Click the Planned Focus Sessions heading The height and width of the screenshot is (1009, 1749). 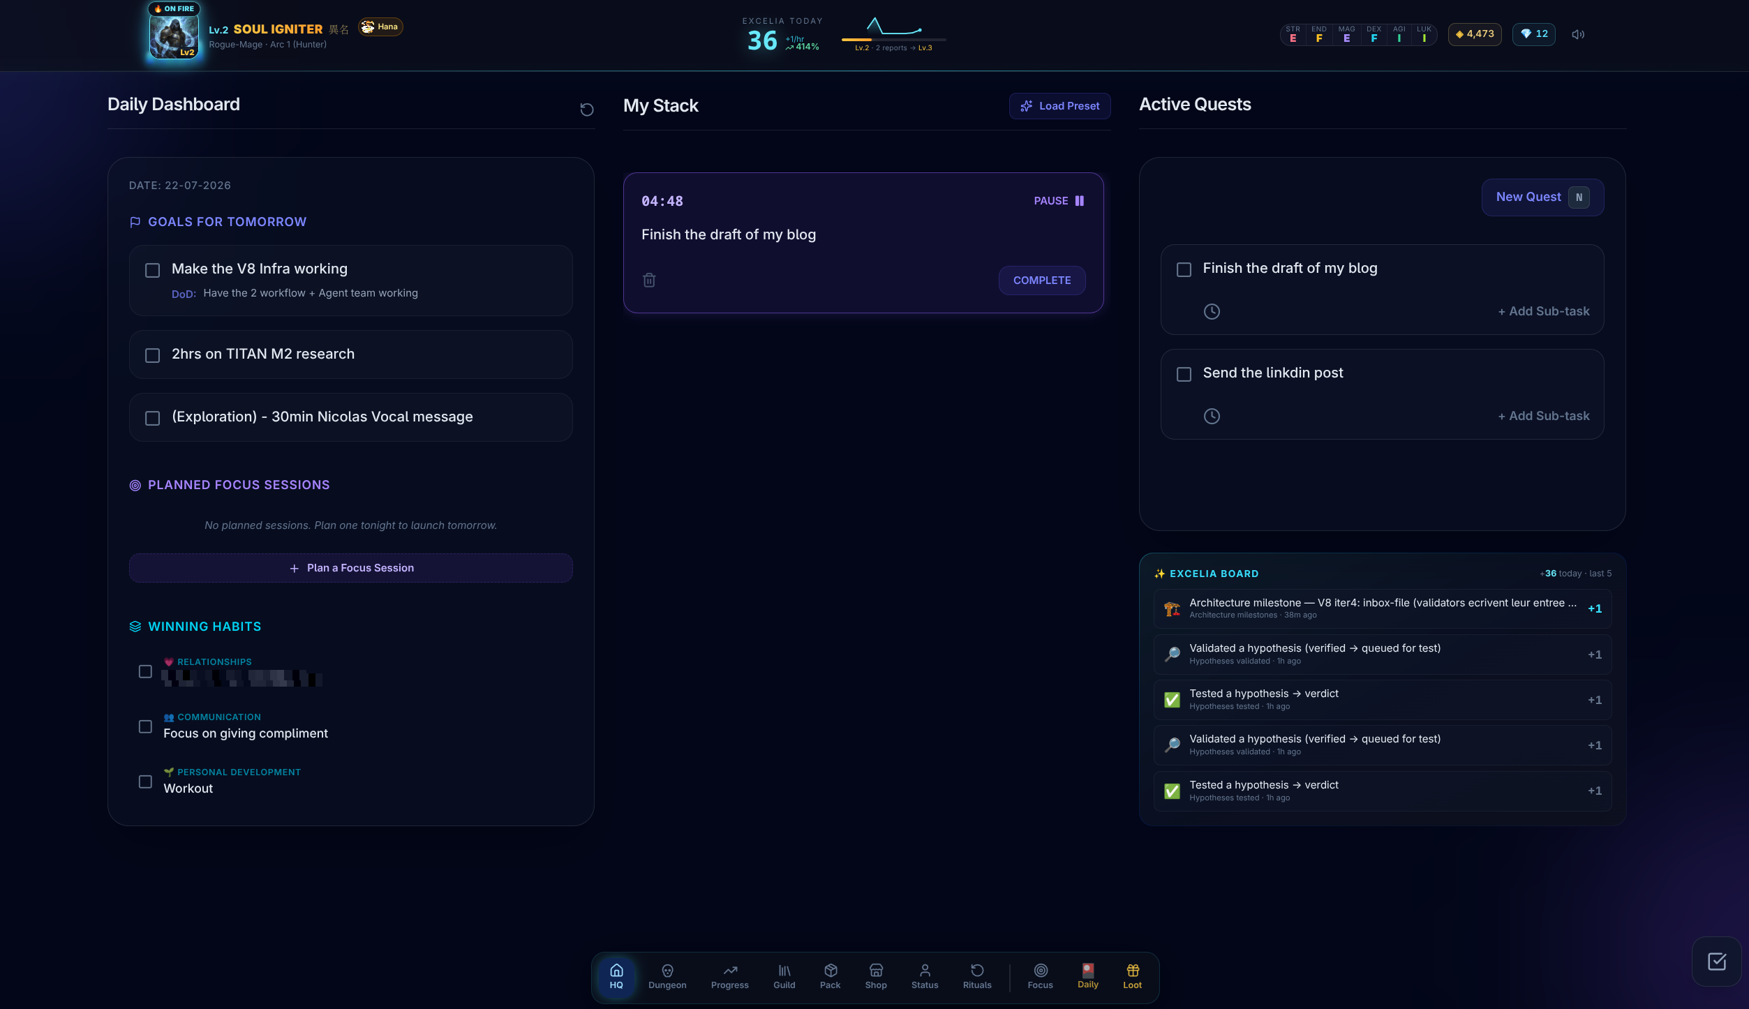(x=239, y=485)
